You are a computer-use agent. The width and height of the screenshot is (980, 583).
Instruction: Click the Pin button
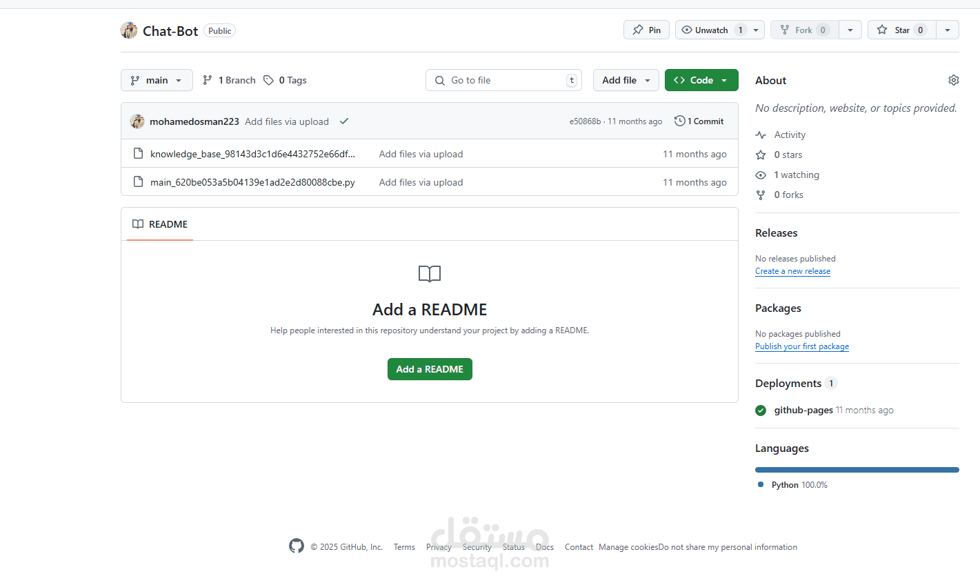[x=646, y=30]
